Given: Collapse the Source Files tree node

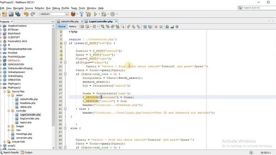Looking at the screenshot, I should point(5,91).
